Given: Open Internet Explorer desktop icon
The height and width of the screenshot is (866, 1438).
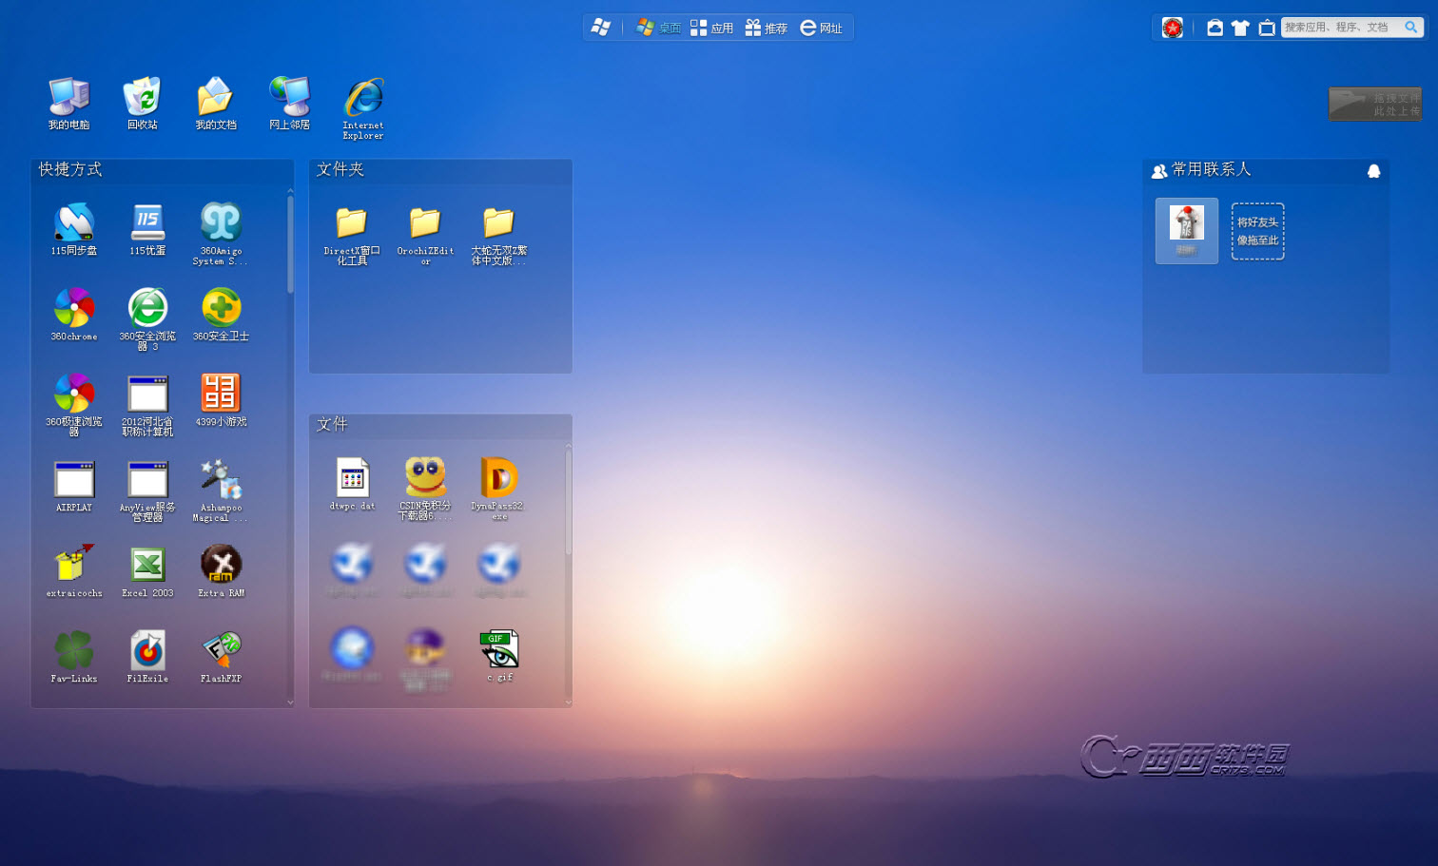Looking at the screenshot, I should point(363,99).
